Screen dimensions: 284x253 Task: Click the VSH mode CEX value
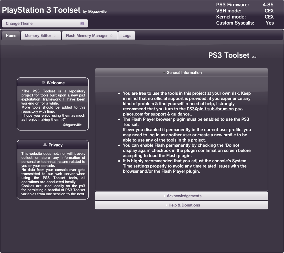269,11
